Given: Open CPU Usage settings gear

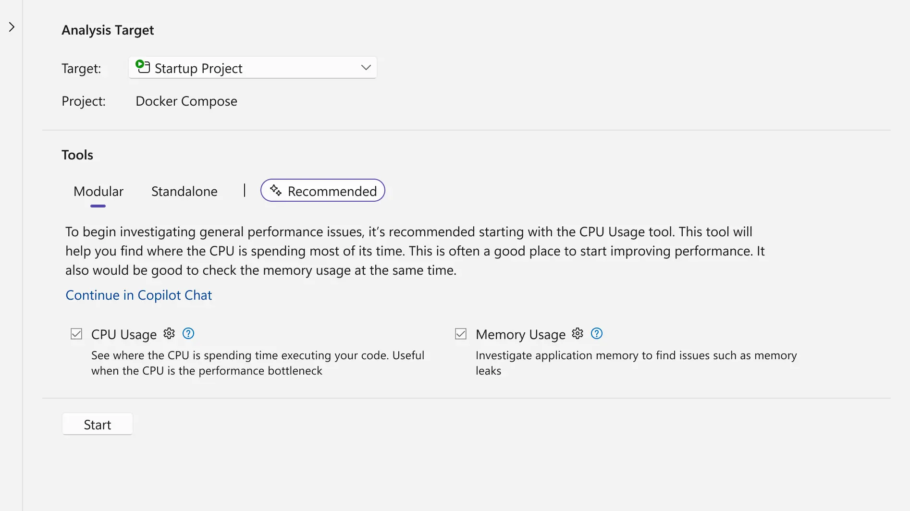Looking at the screenshot, I should click(x=169, y=333).
